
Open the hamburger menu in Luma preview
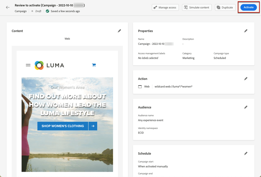click(28, 65)
